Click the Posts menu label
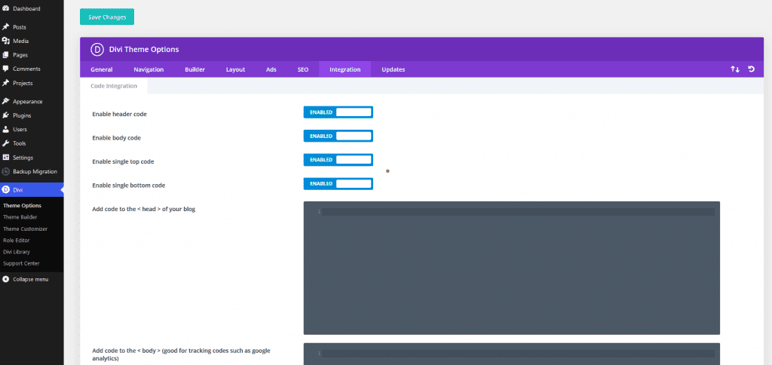This screenshot has height=365, width=772. (x=20, y=27)
